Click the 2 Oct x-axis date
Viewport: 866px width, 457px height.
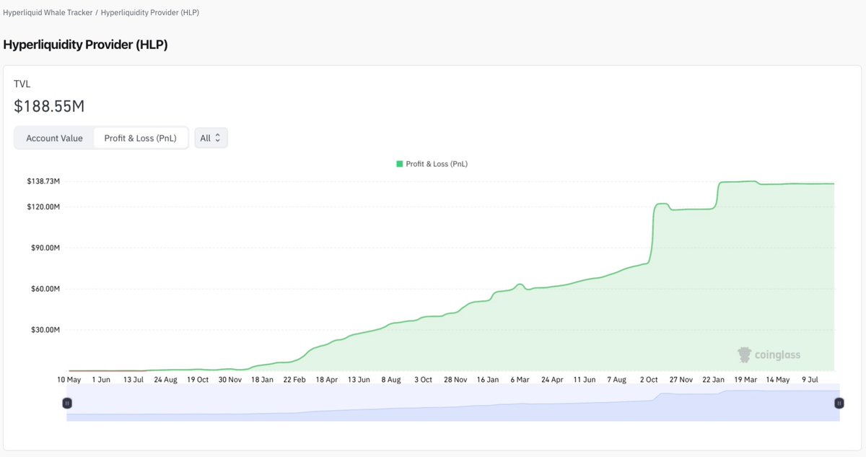tap(649, 379)
